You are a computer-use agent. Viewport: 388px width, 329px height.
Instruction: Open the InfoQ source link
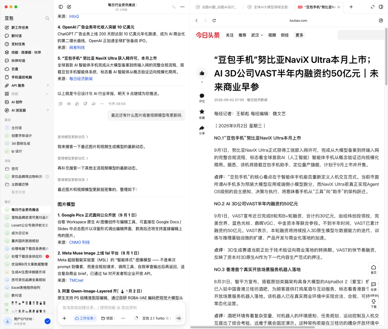point(74,16)
